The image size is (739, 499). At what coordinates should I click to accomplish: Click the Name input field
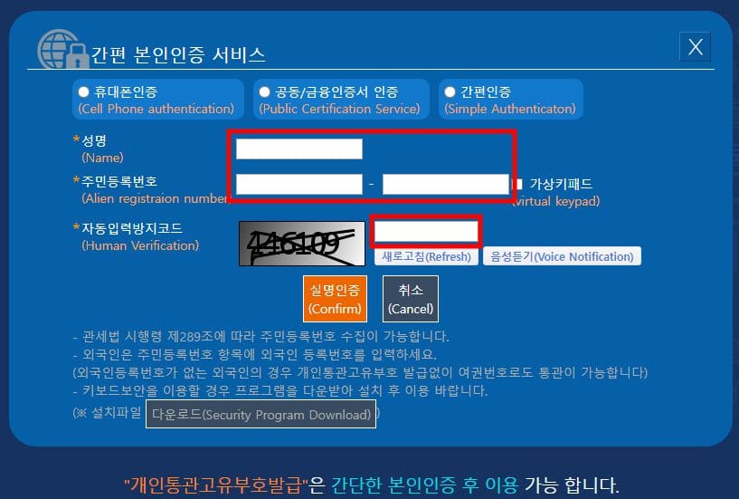point(299,149)
